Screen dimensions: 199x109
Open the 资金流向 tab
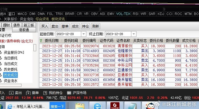(27, 19)
